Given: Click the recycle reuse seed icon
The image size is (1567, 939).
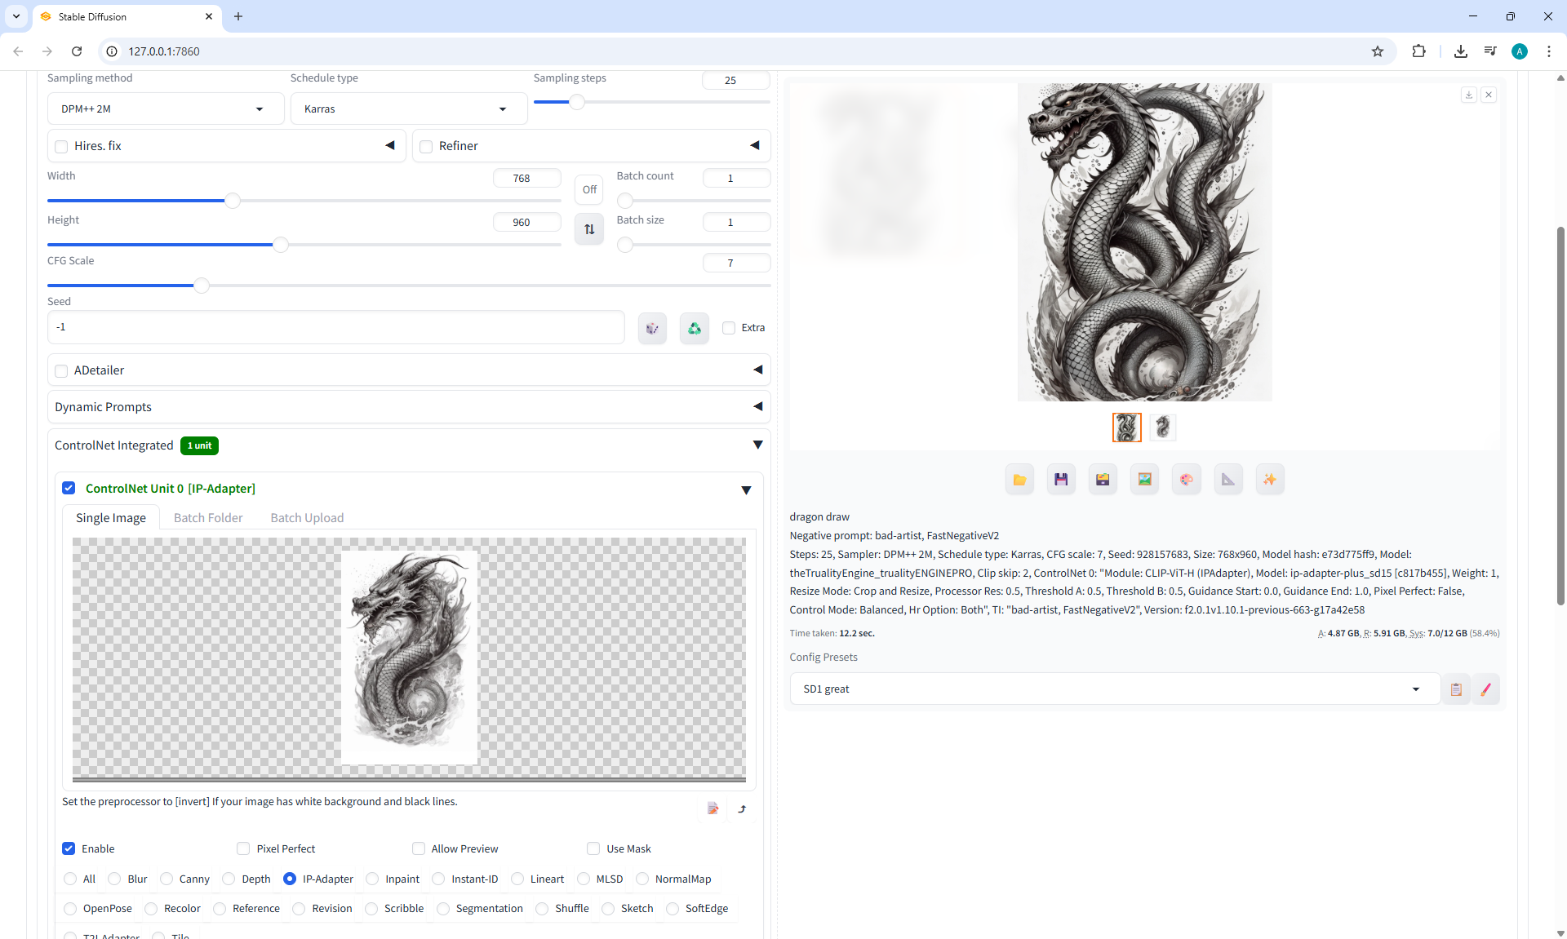Looking at the screenshot, I should (694, 328).
